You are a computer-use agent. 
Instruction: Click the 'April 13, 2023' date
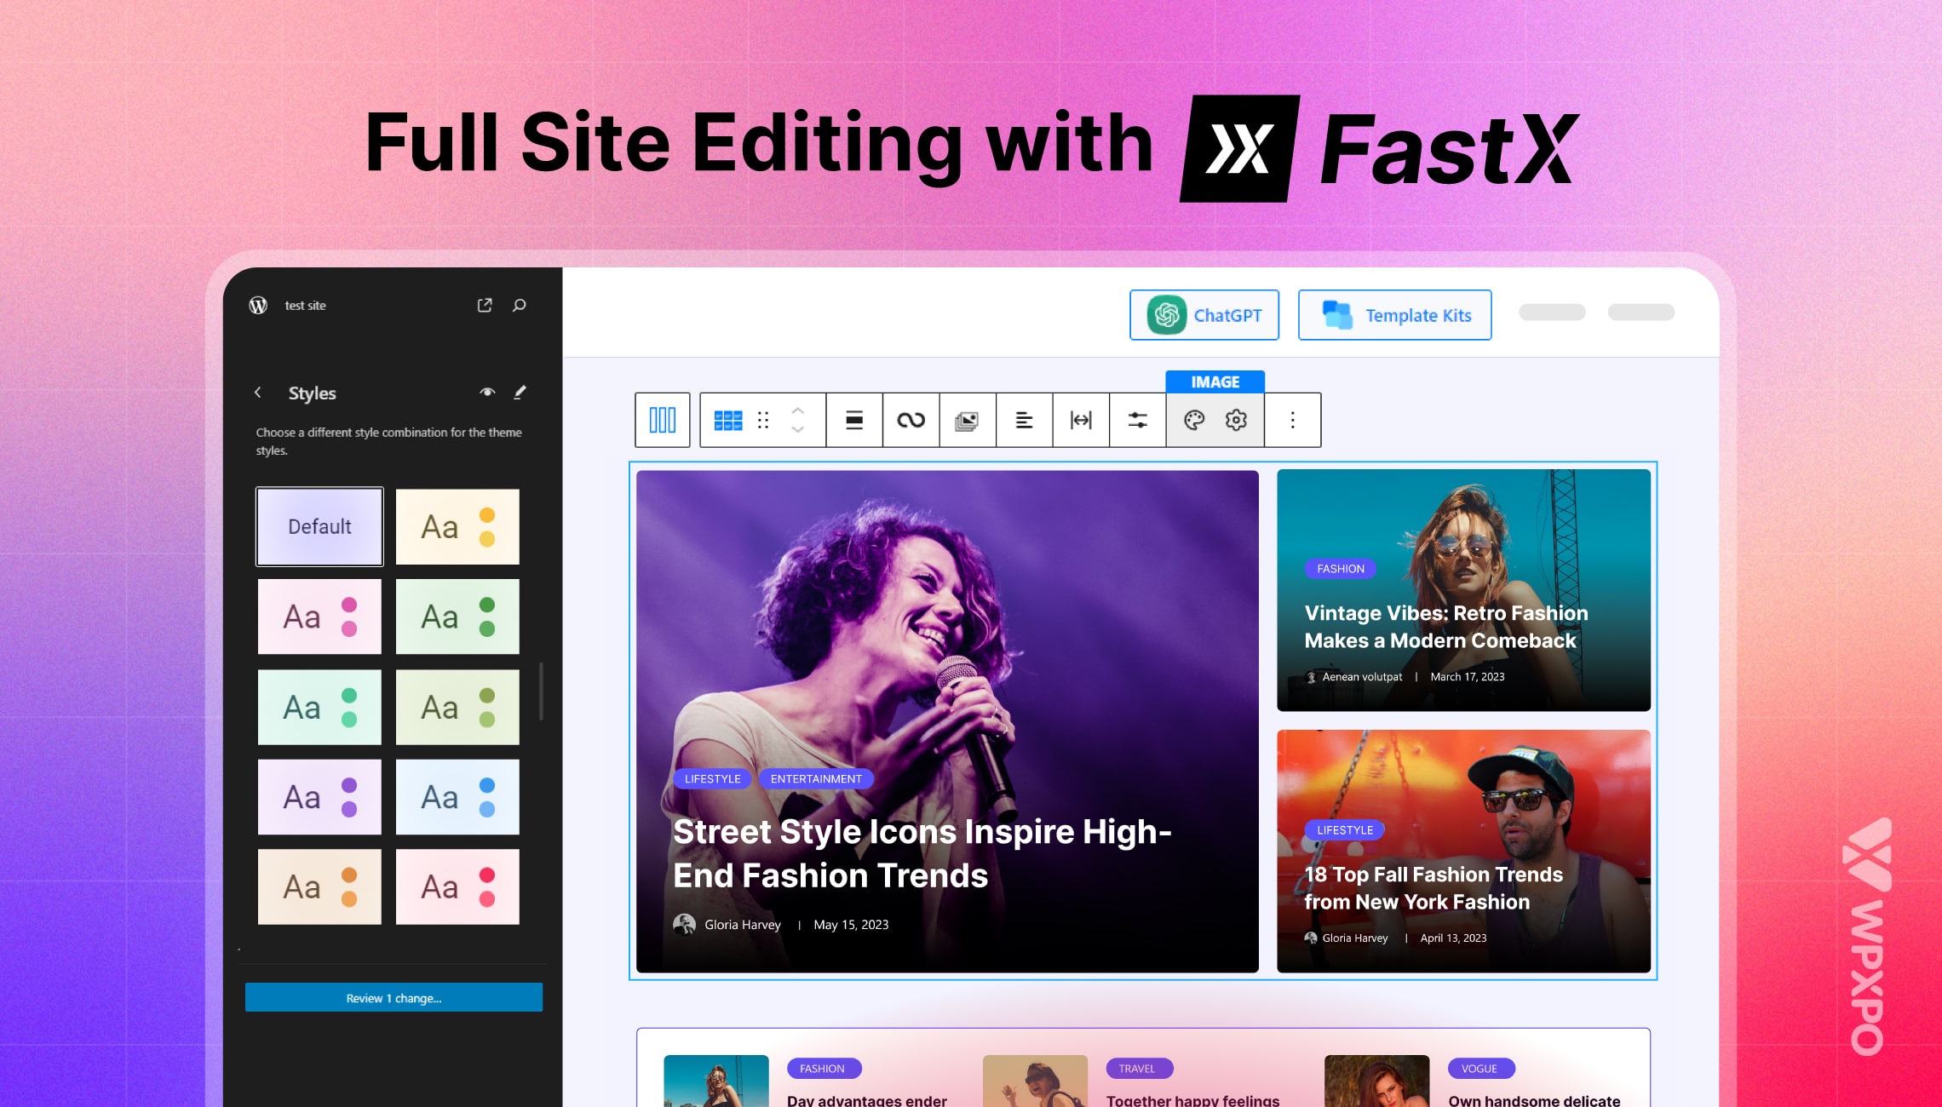(1453, 938)
